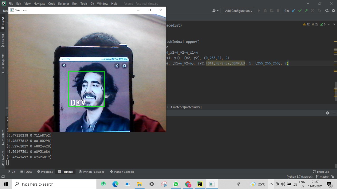
Task: Jump to previous highlighted error arrow
Action: pos(329,24)
